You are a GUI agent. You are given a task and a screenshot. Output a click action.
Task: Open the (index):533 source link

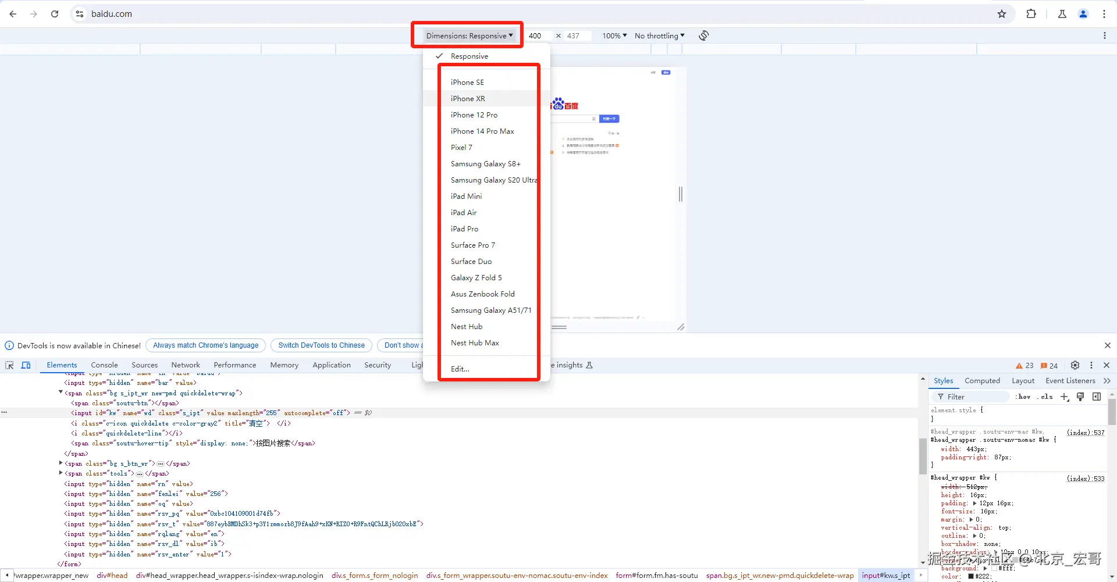click(1086, 479)
